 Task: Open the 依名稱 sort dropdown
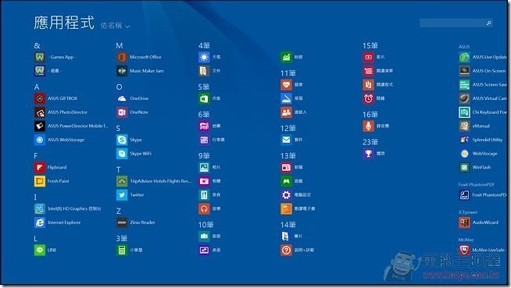tap(115, 26)
